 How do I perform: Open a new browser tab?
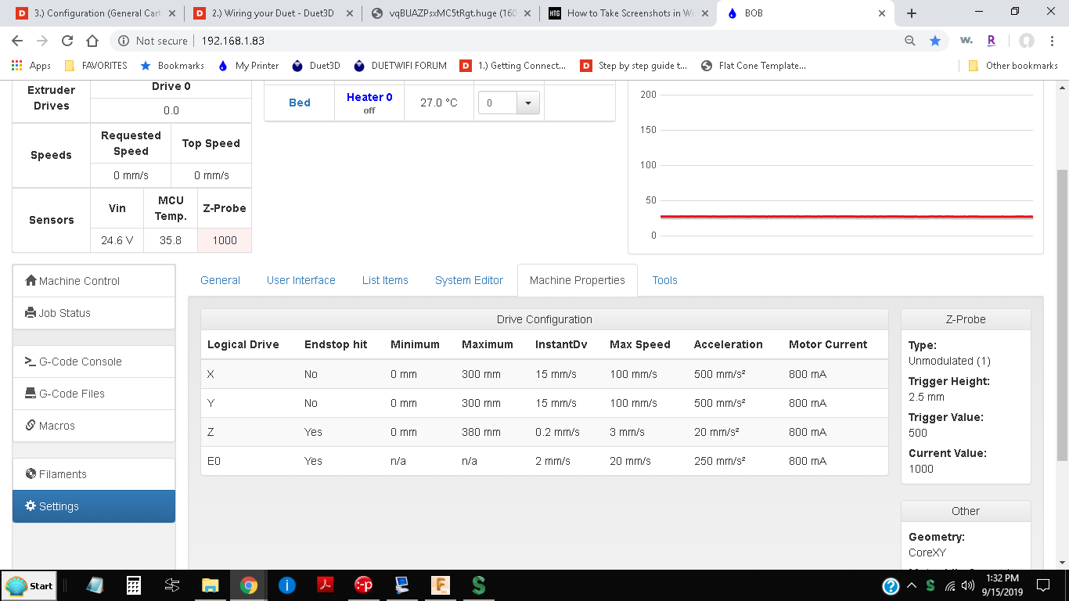tap(912, 13)
